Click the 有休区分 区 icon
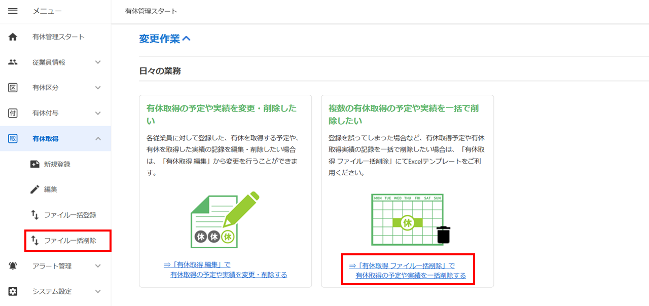Image resolution: width=649 pixels, height=306 pixels. pos(13,88)
